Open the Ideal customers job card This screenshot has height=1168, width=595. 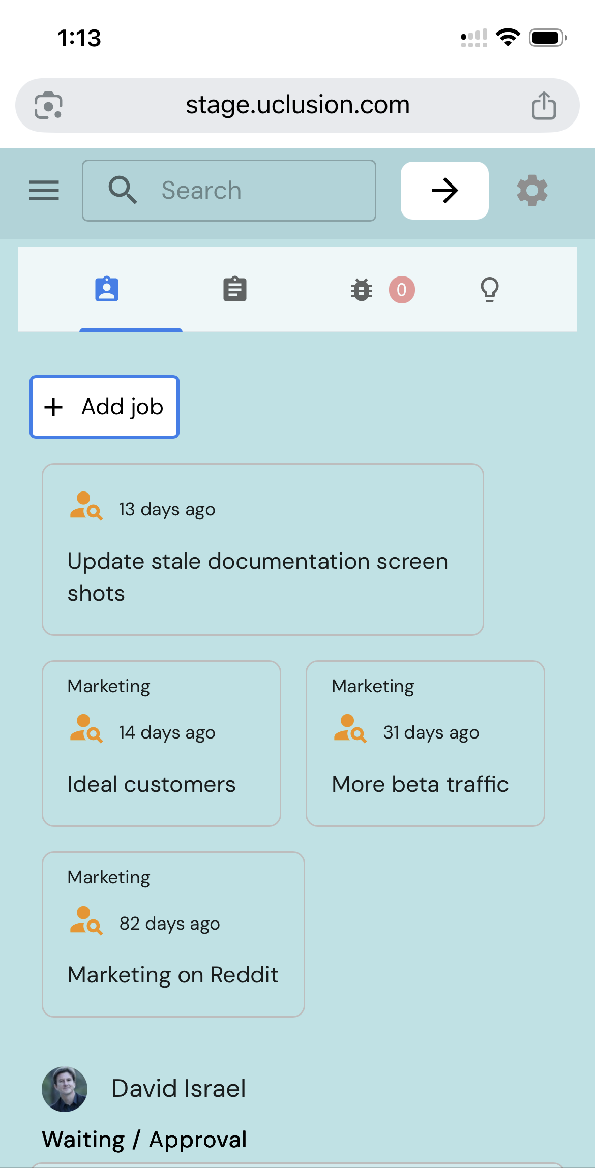(x=161, y=784)
